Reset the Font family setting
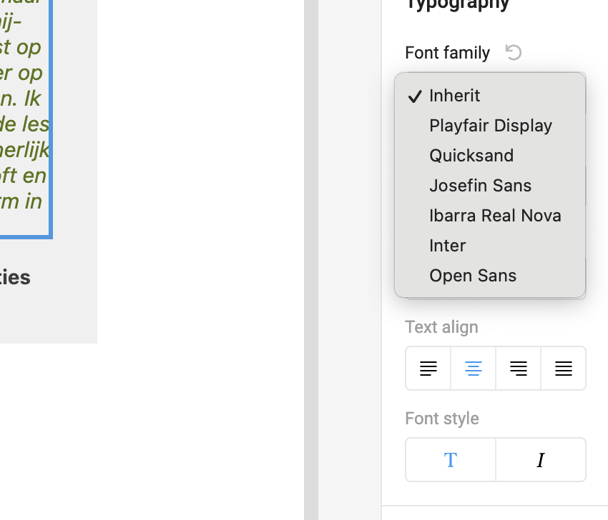 click(514, 52)
